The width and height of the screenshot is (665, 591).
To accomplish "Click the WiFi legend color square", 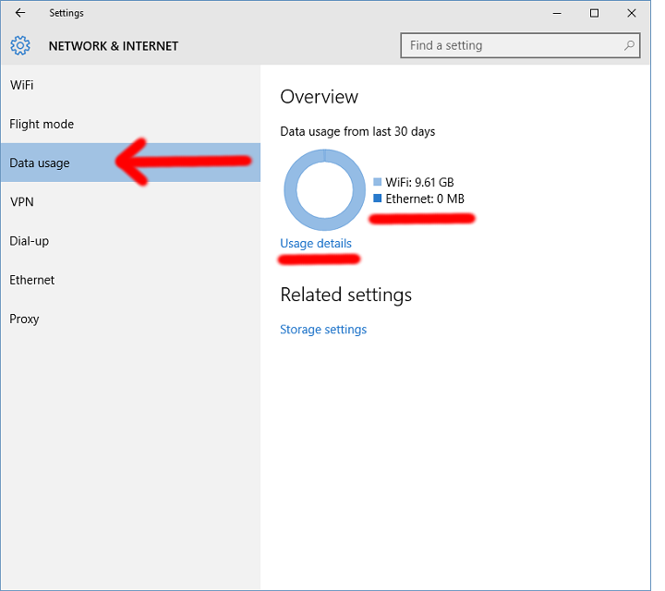I will (378, 182).
